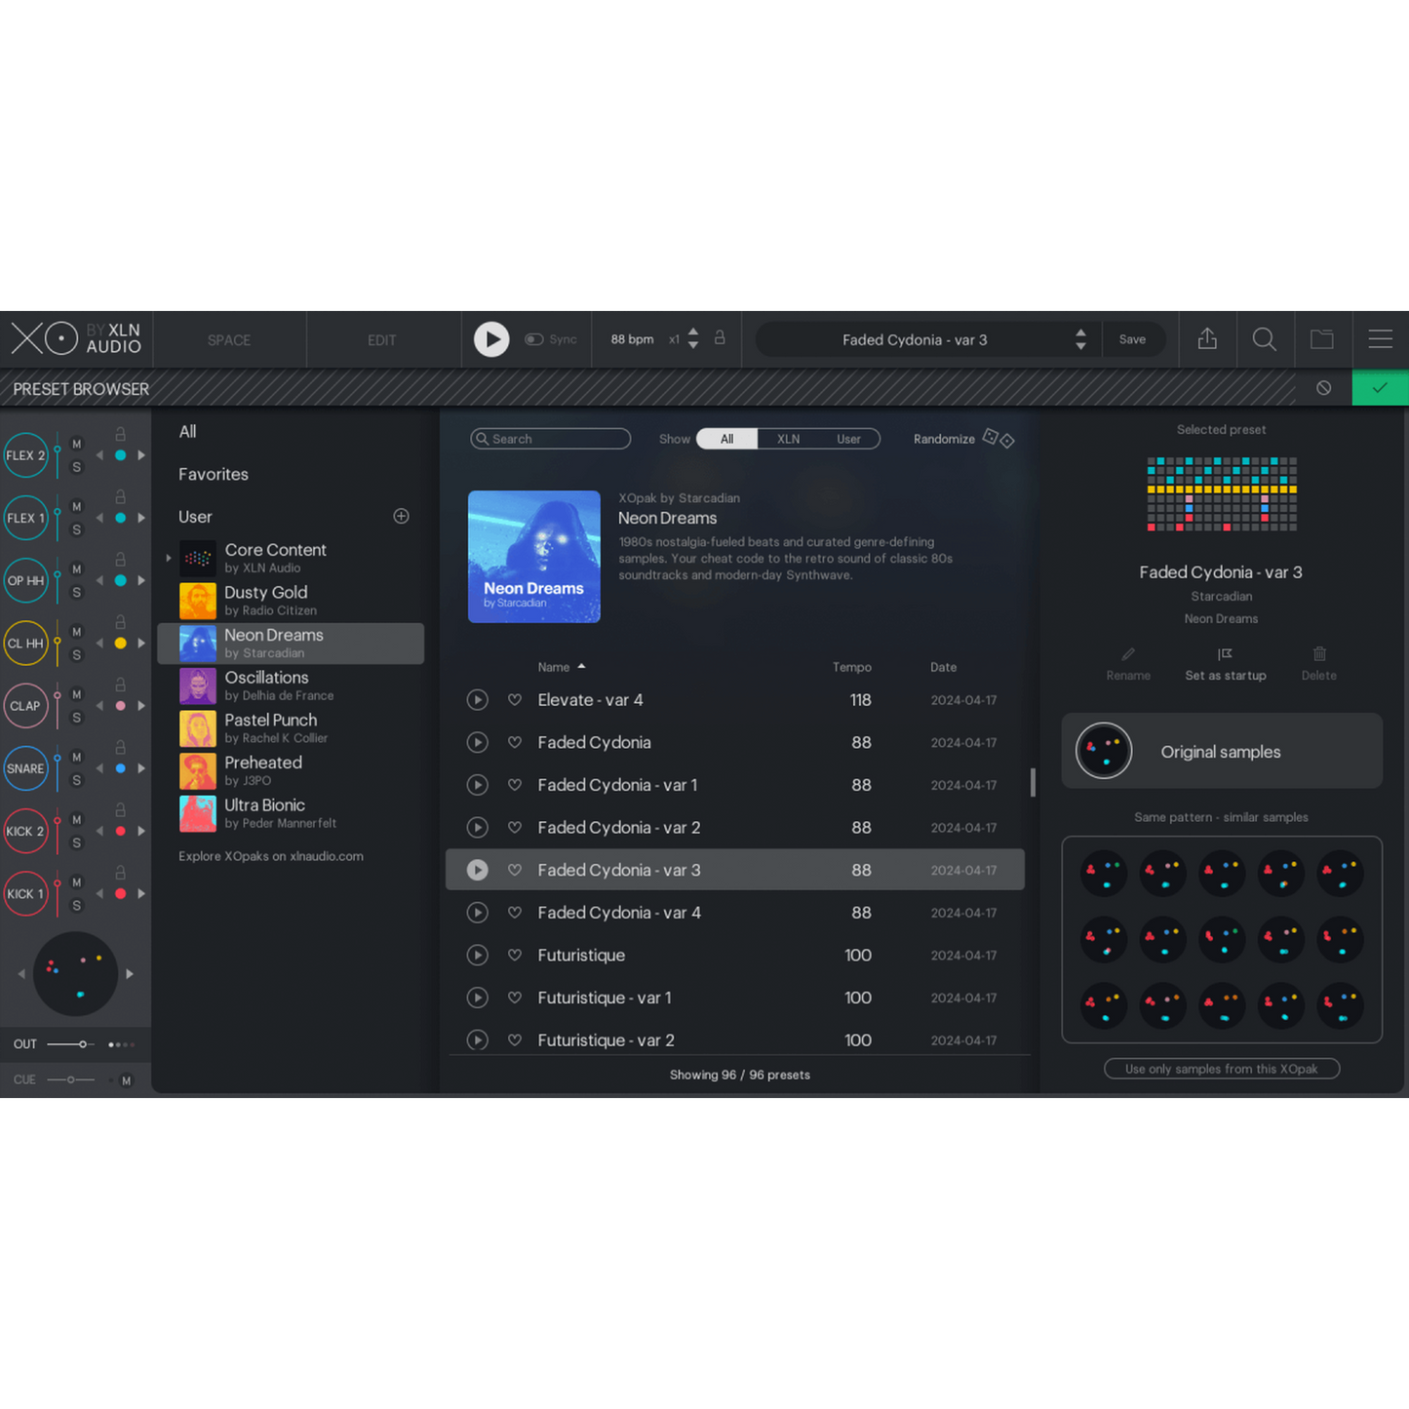Click the export/share icon in top bar

point(1207,339)
